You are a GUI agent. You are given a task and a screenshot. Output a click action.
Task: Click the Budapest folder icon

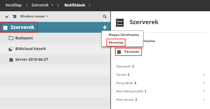click(x=11, y=38)
